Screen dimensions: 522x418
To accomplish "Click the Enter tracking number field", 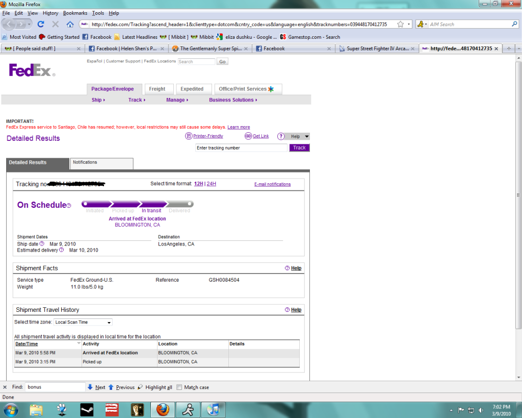I will point(241,147).
